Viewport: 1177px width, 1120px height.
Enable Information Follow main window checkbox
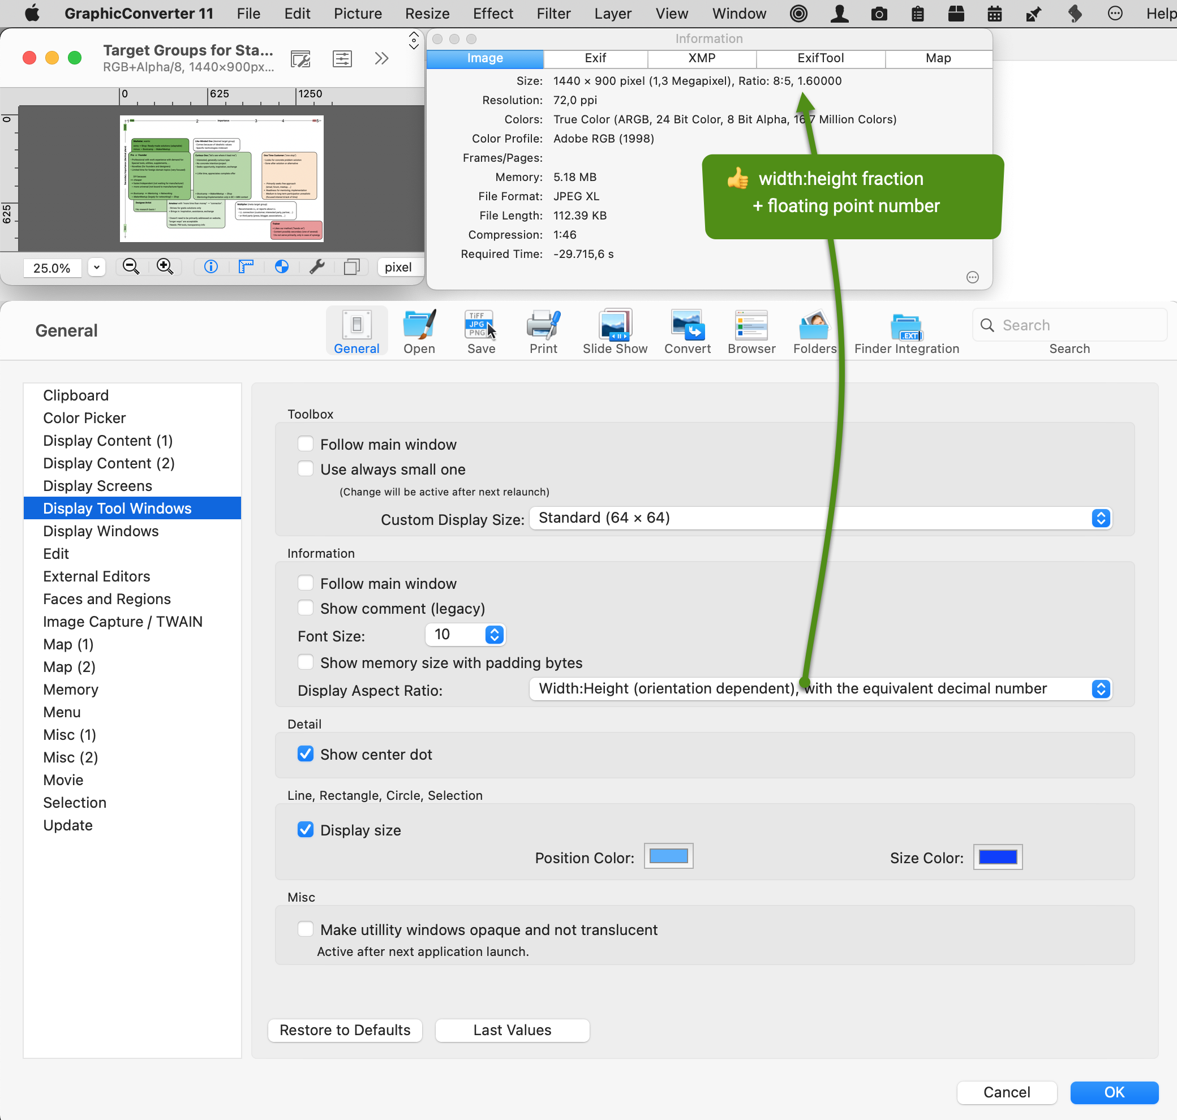click(305, 583)
